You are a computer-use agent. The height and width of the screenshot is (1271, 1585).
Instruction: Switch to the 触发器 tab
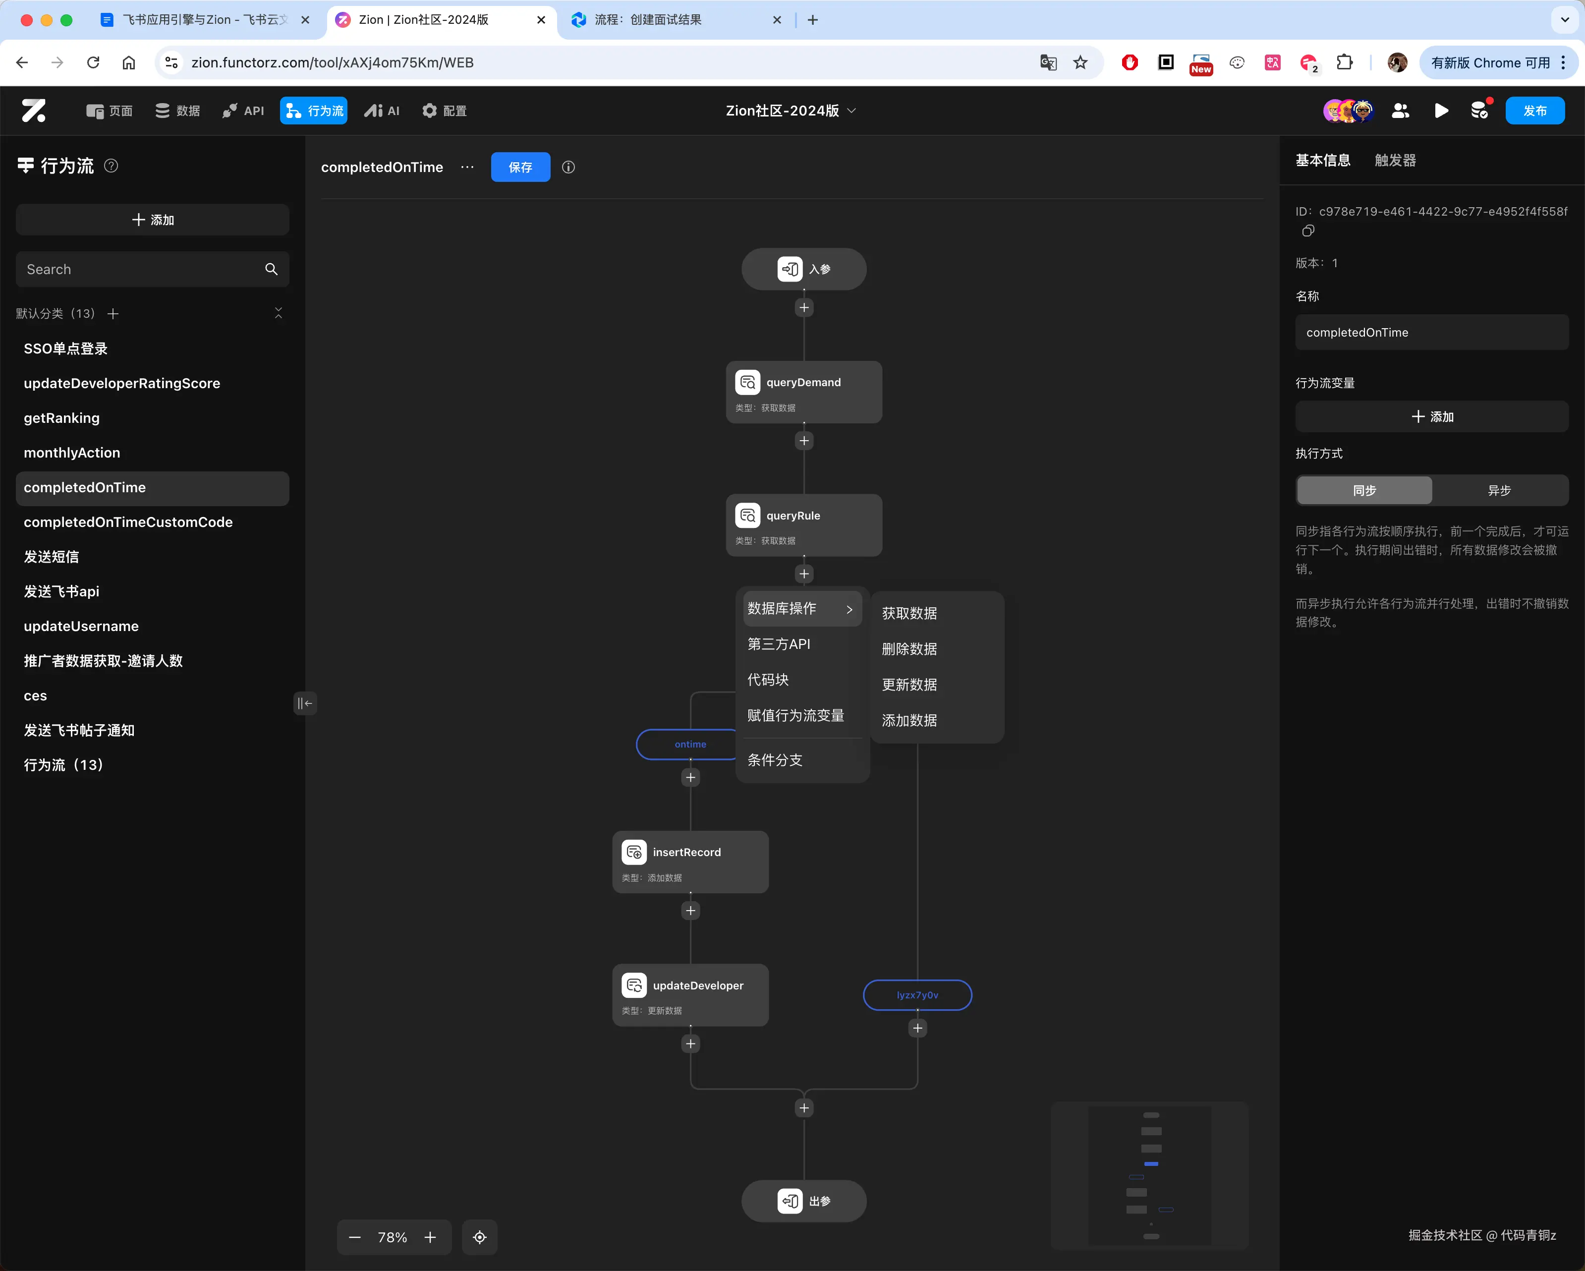point(1395,160)
